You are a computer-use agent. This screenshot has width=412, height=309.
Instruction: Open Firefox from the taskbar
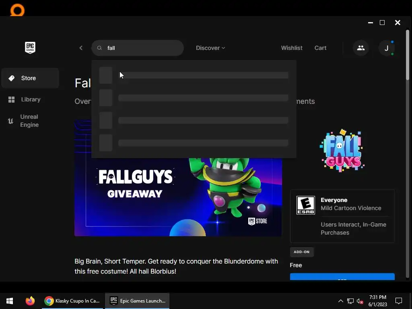pyautogui.click(x=30, y=301)
